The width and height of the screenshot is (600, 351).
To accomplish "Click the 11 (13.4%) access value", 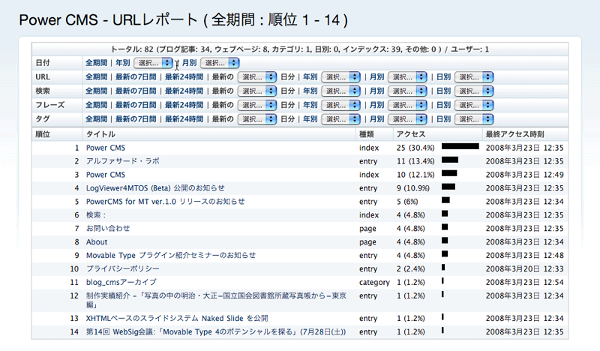I will (415, 161).
